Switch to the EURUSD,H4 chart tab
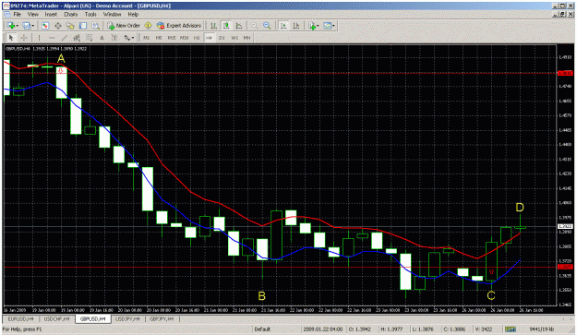Viewport: 577px width, 335px height. tap(21, 318)
